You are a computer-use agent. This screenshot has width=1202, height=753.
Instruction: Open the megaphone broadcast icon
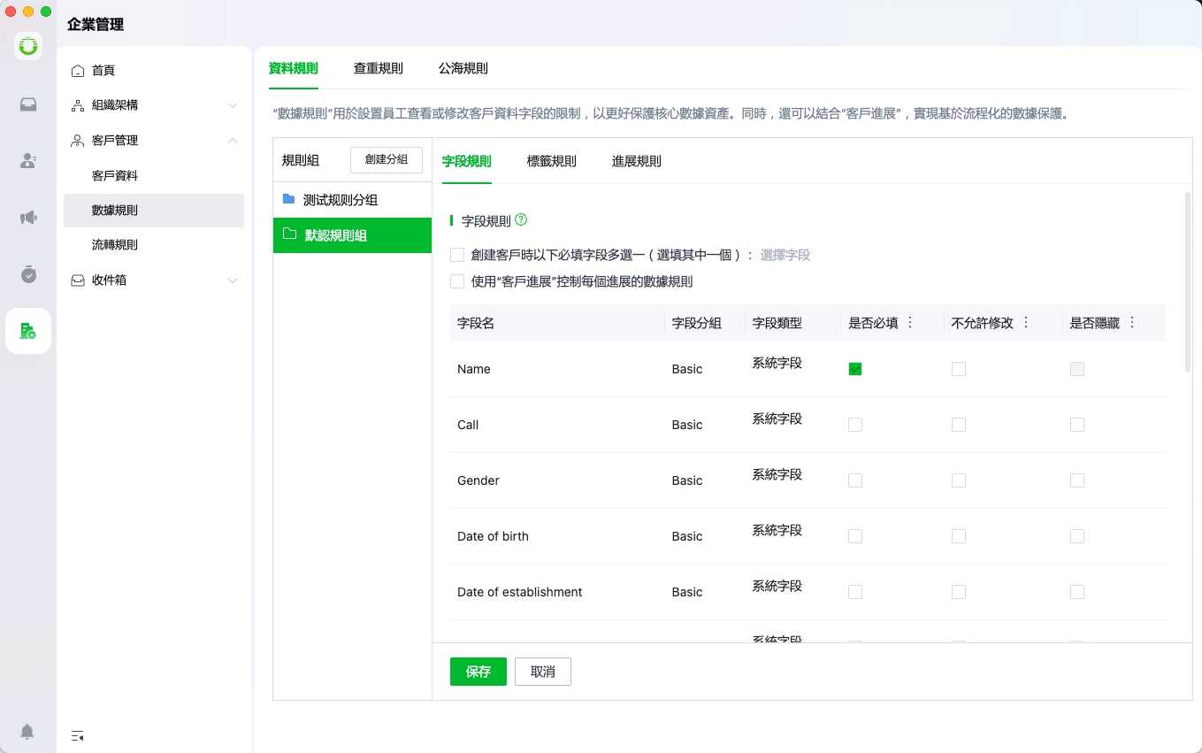coord(28,218)
